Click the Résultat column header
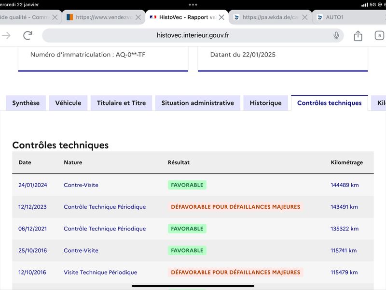The height and width of the screenshot is (290, 386). click(179, 162)
